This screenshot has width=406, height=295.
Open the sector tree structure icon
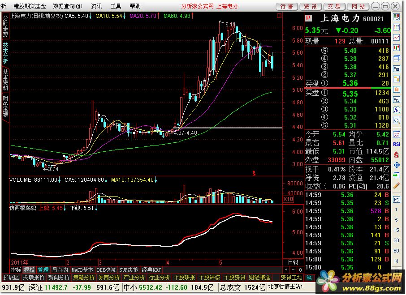click(x=397, y=79)
